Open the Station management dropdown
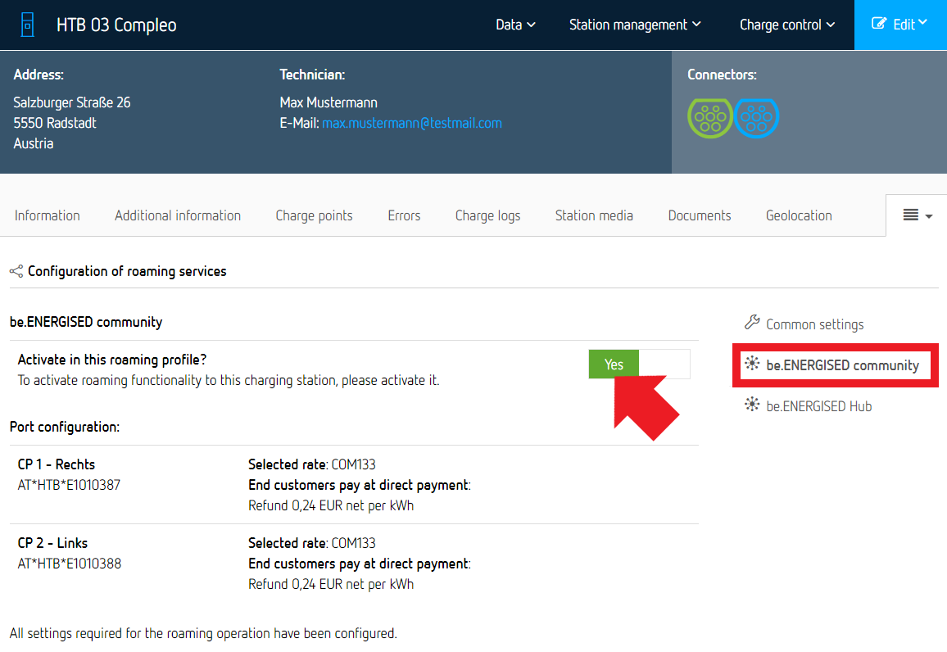The width and height of the screenshot is (947, 652). [x=635, y=25]
